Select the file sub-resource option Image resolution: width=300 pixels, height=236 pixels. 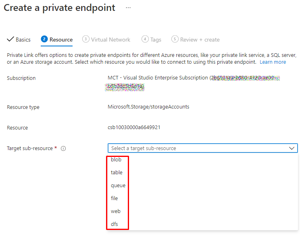tap(115, 198)
